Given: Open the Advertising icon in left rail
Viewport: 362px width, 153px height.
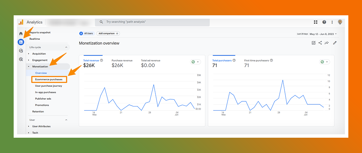Looking at the screenshot, I should tap(21, 59).
